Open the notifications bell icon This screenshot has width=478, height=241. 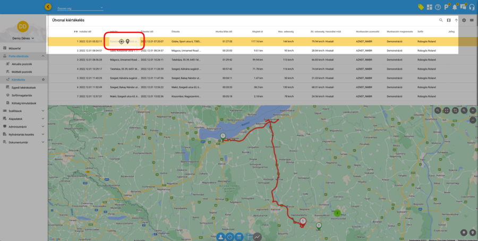[x=454, y=7]
